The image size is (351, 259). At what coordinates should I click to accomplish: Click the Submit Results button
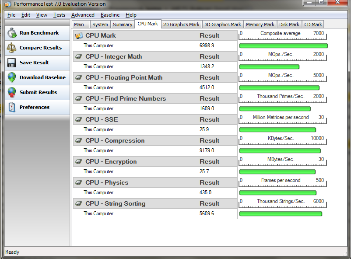pos(37,92)
